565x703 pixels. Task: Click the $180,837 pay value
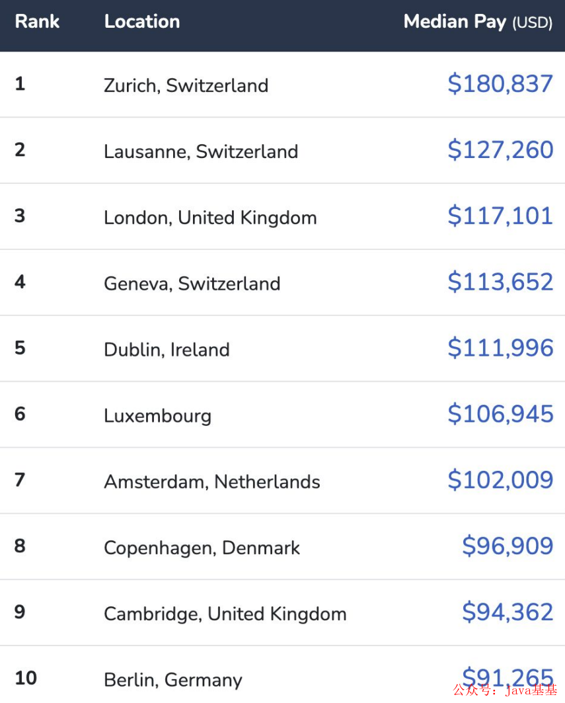click(x=500, y=84)
